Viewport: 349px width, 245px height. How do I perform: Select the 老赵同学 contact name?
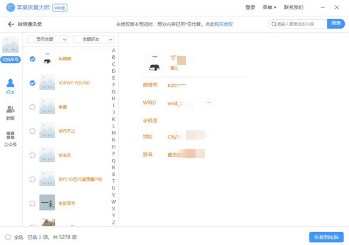click(x=67, y=203)
